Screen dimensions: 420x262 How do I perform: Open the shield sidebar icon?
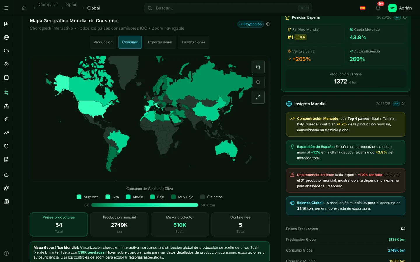(x=6, y=146)
